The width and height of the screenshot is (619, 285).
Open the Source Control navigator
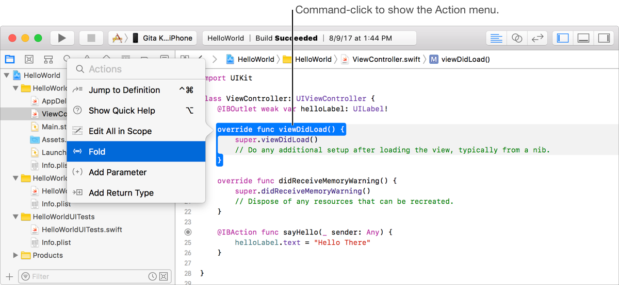coord(29,59)
